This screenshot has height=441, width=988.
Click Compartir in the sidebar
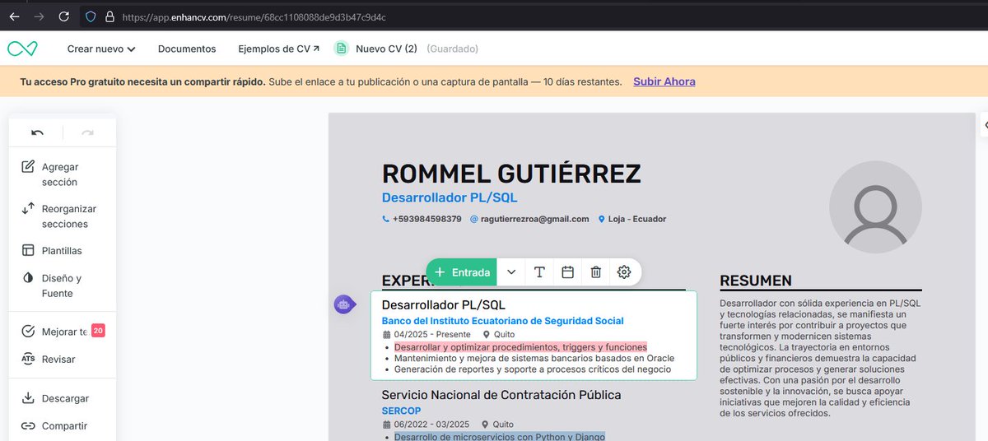coord(54,426)
